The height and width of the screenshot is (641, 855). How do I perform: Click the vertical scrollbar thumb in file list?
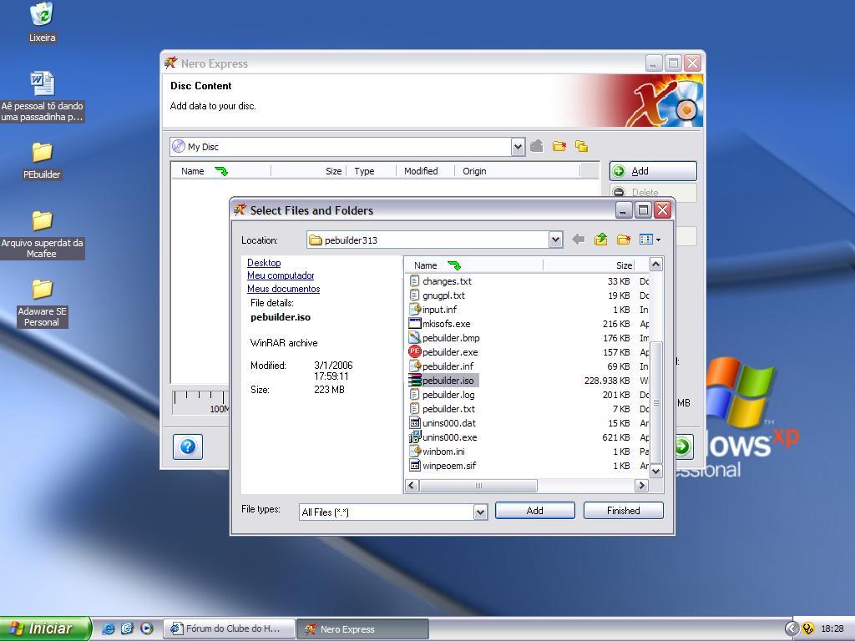pyautogui.click(x=656, y=402)
